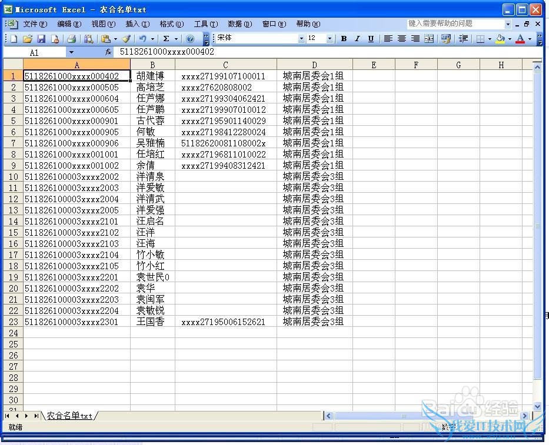This screenshot has width=549, height=445.
Task: Expand the font name dropdown
Action: (x=301, y=39)
